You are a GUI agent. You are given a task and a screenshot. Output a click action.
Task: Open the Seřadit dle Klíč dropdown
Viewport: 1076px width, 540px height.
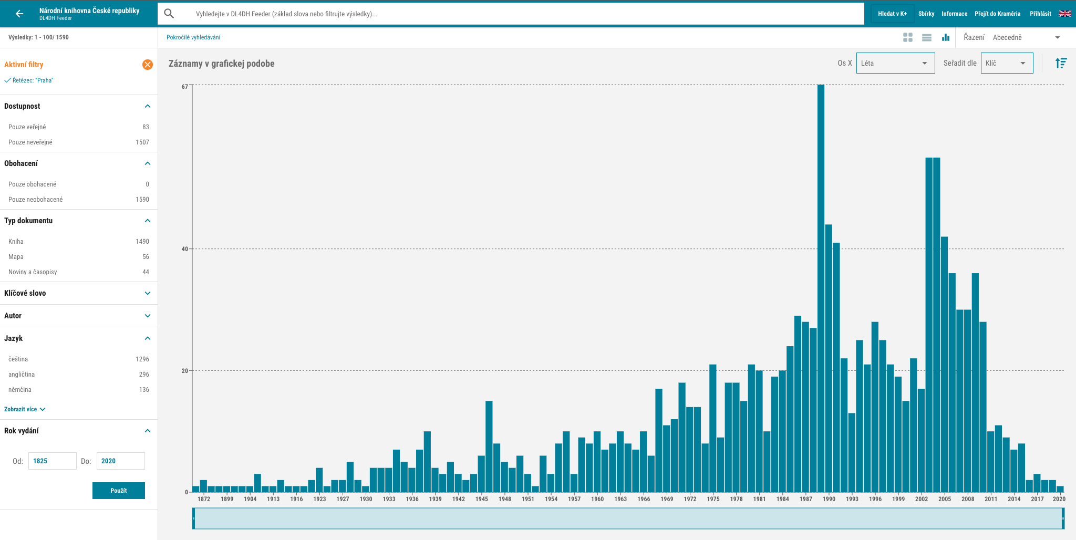pos(1006,63)
